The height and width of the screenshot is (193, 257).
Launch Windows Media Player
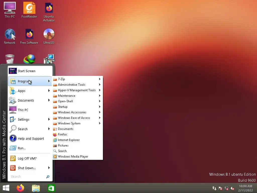click(x=77, y=157)
